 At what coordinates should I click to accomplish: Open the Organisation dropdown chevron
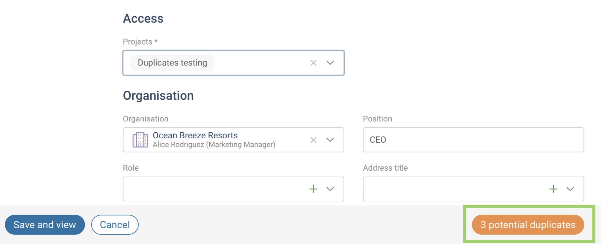(x=330, y=140)
